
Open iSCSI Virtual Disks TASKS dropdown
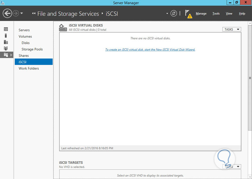(232, 29)
